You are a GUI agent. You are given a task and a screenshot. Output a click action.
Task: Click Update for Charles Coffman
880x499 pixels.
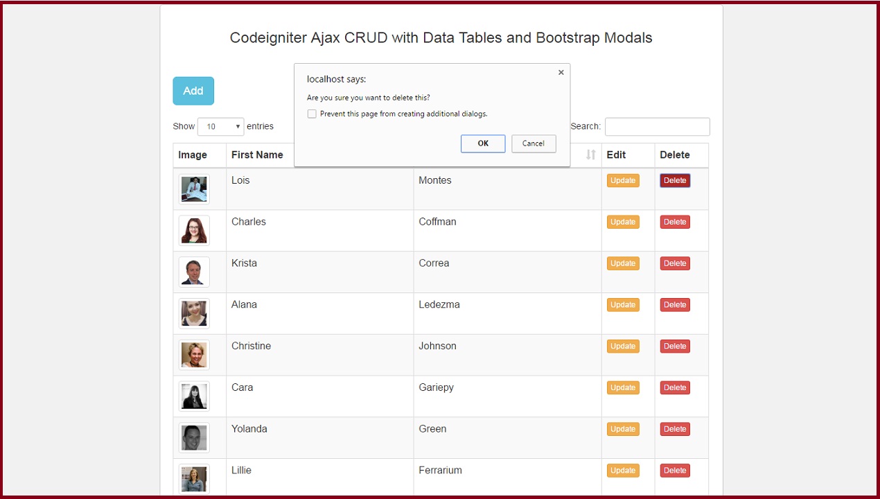tap(623, 222)
